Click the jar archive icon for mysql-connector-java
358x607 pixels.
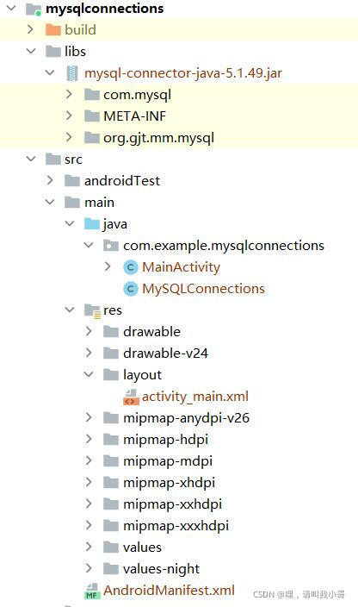[x=72, y=73]
